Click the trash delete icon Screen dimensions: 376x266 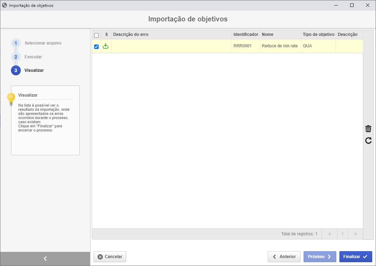tap(368, 129)
